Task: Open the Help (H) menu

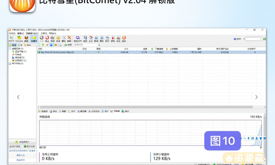Action: click(52, 33)
